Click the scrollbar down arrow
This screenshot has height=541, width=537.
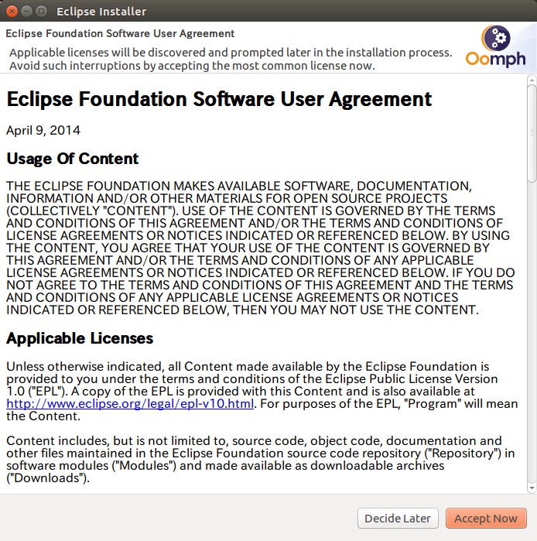tap(532, 488)
